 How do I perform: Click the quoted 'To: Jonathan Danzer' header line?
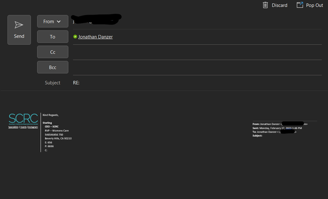coord(274,132)
